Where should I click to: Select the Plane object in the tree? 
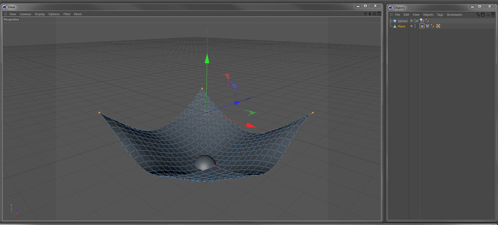point(402,26)
